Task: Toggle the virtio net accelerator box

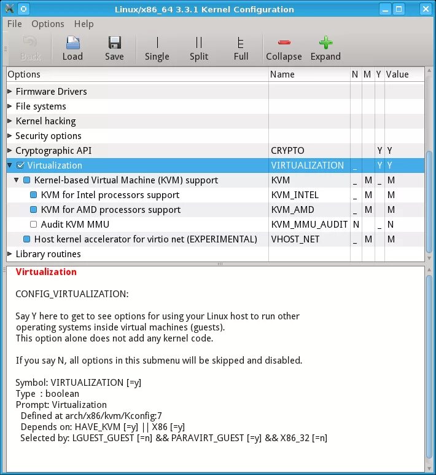Action: [27, 239]
